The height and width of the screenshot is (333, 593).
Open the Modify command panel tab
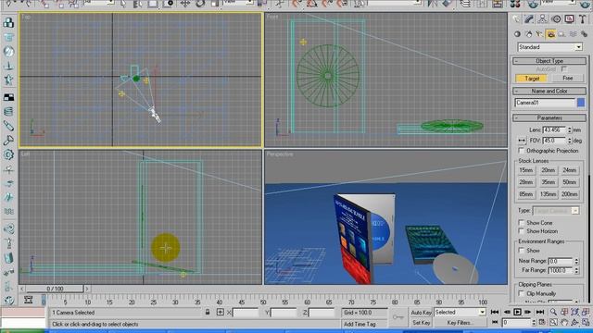[529, 19]
